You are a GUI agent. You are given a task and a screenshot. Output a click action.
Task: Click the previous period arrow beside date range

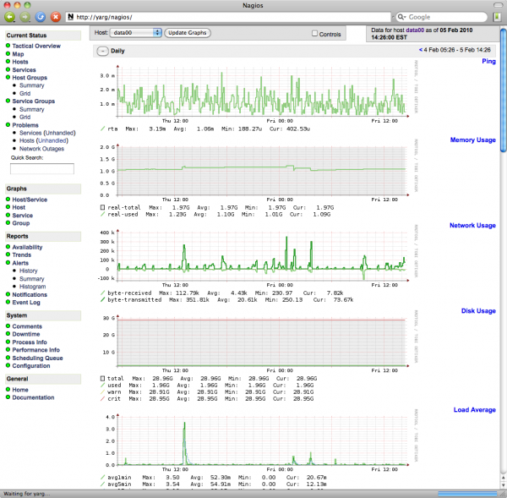(420, 51)
